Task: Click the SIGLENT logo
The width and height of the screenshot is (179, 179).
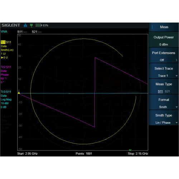Action: coord(11,25)
